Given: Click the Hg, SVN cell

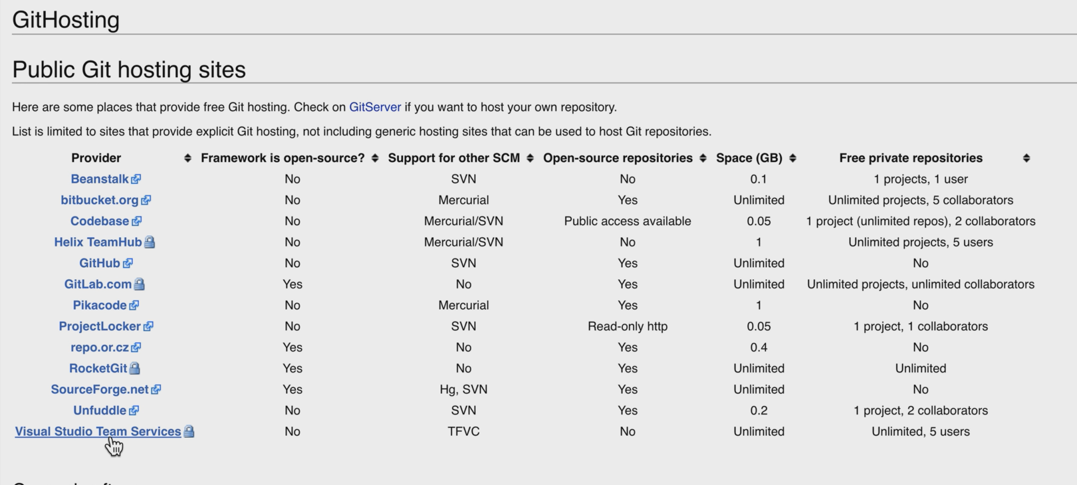Looking at the screenshot, I should 463,389.
